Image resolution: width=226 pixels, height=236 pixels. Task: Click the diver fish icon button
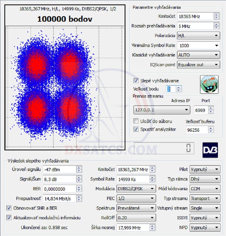[x=209, y=84]
